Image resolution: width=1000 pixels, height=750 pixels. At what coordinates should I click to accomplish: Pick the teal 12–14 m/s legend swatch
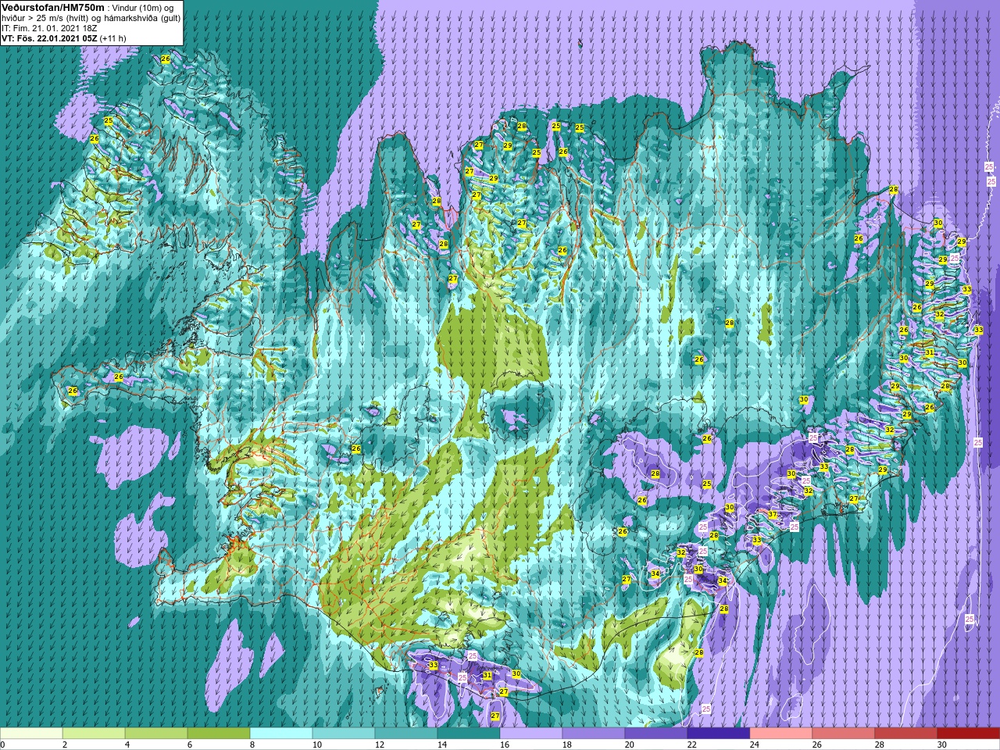406,734
